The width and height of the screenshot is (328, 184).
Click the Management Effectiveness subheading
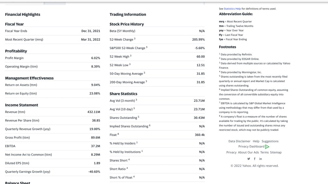click(29, 78)
